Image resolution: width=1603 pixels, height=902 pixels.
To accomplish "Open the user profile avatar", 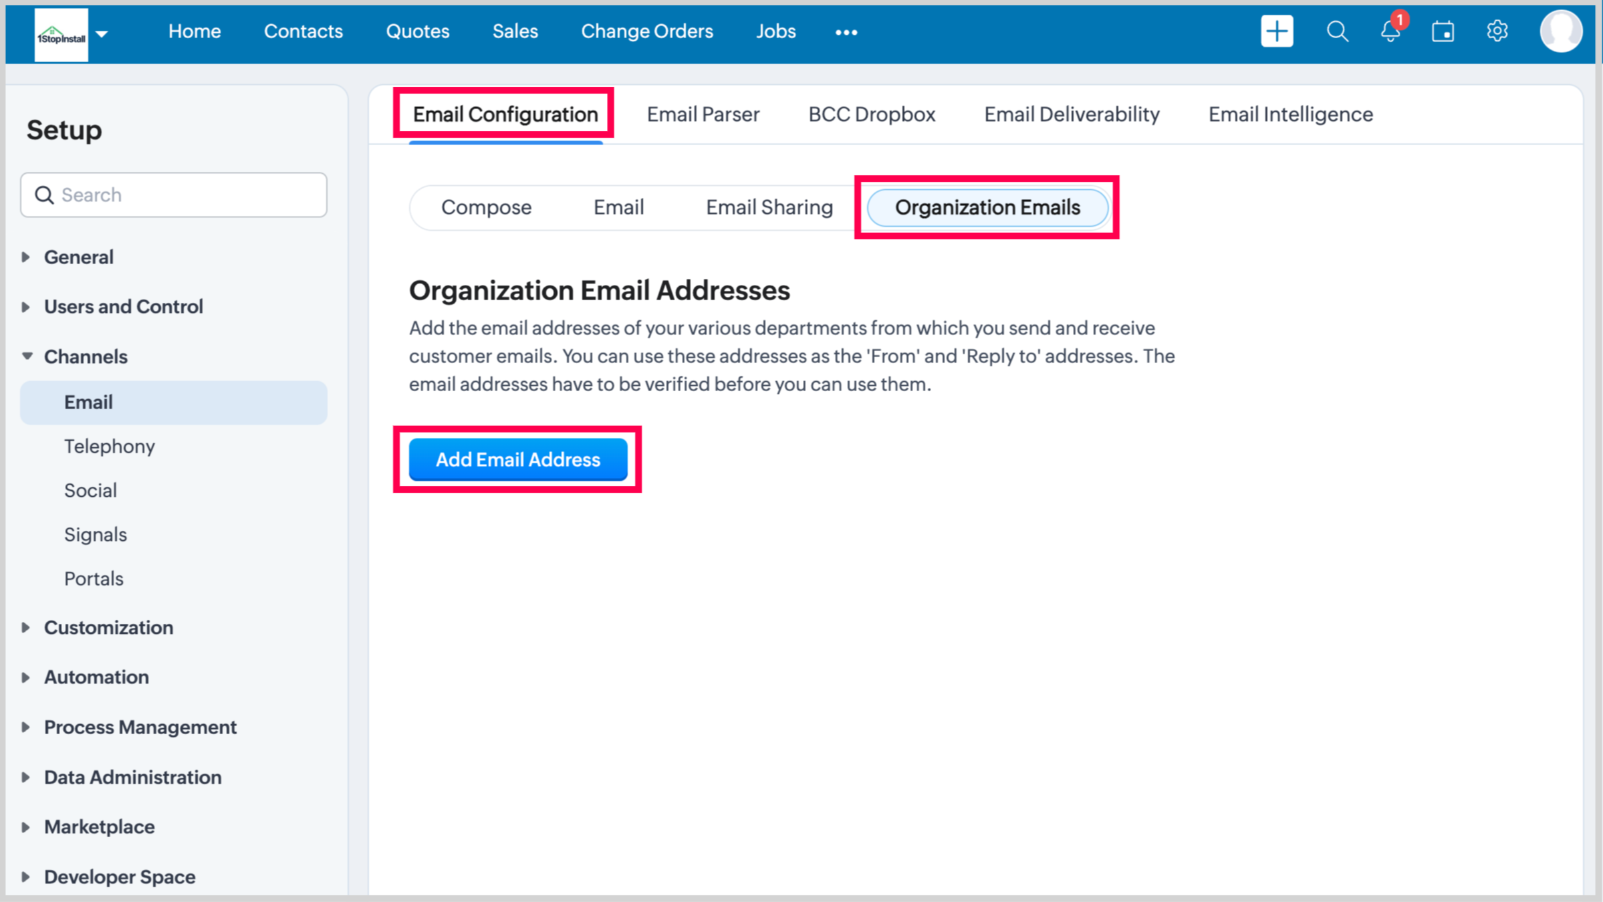I will point(1560,31).
